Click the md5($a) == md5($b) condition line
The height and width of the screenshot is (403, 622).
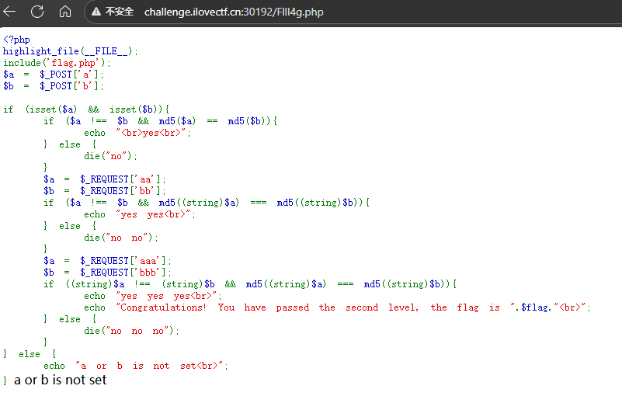[x=160, y=121]
